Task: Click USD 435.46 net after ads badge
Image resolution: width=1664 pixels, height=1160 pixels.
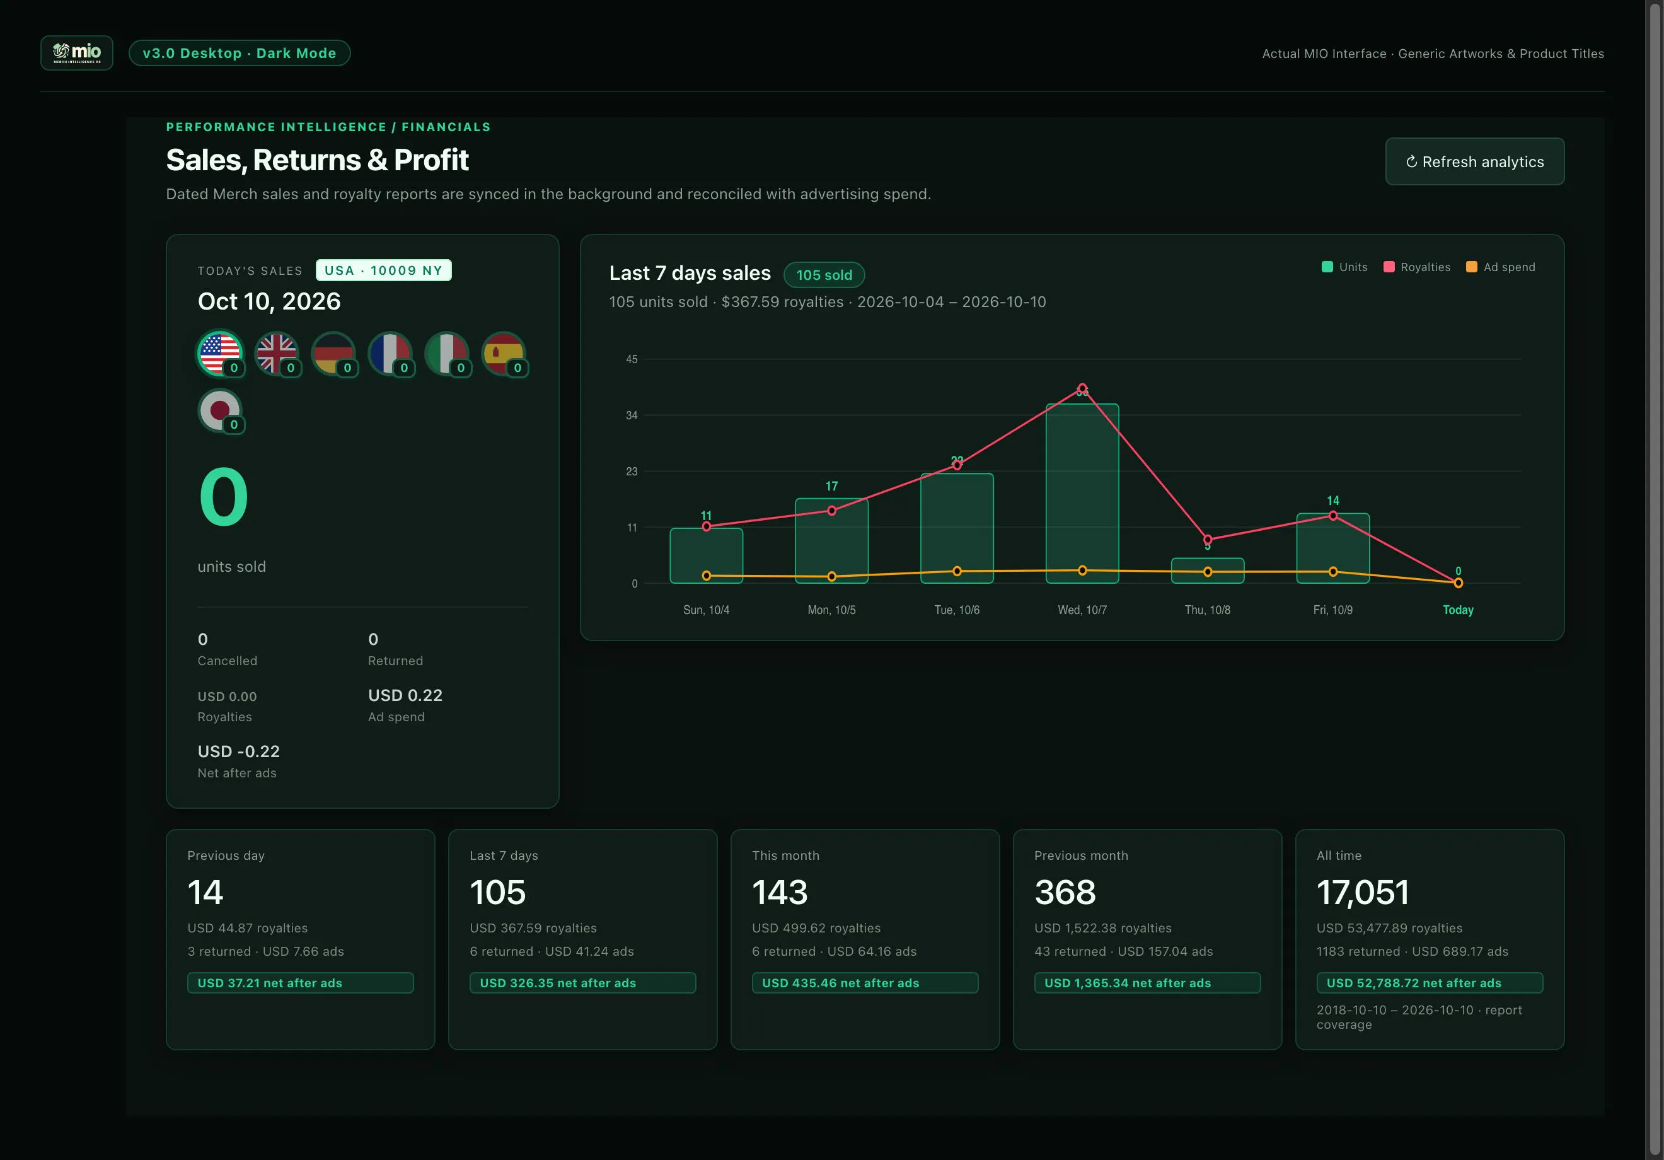Action: click(865, 983)
